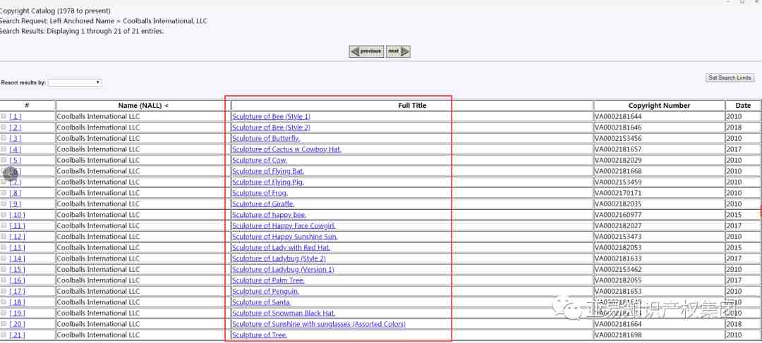Click the Search Results entries count text
This screenshot has width=762, height=343.
click(x=82, y=32)
